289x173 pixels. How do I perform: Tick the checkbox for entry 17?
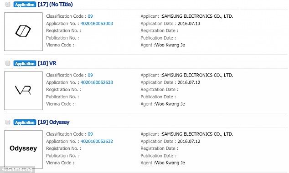(8, 4)
